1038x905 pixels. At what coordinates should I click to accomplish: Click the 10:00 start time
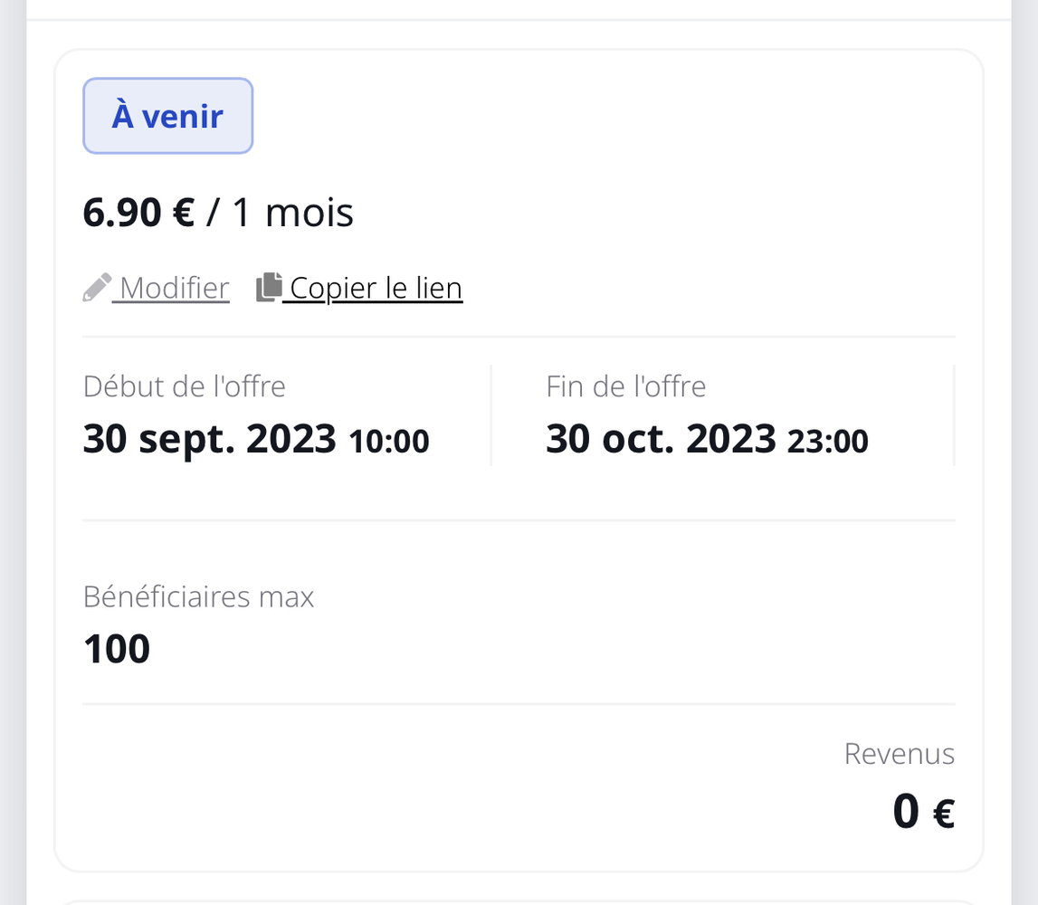point(389,442)
